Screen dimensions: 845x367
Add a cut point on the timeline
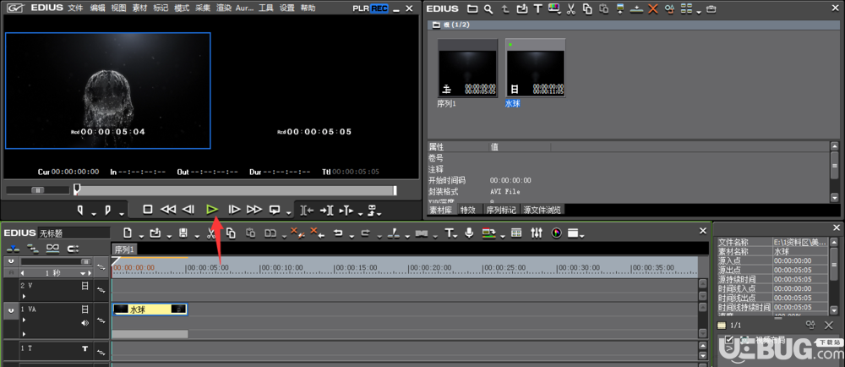click(x=394, y=233)
